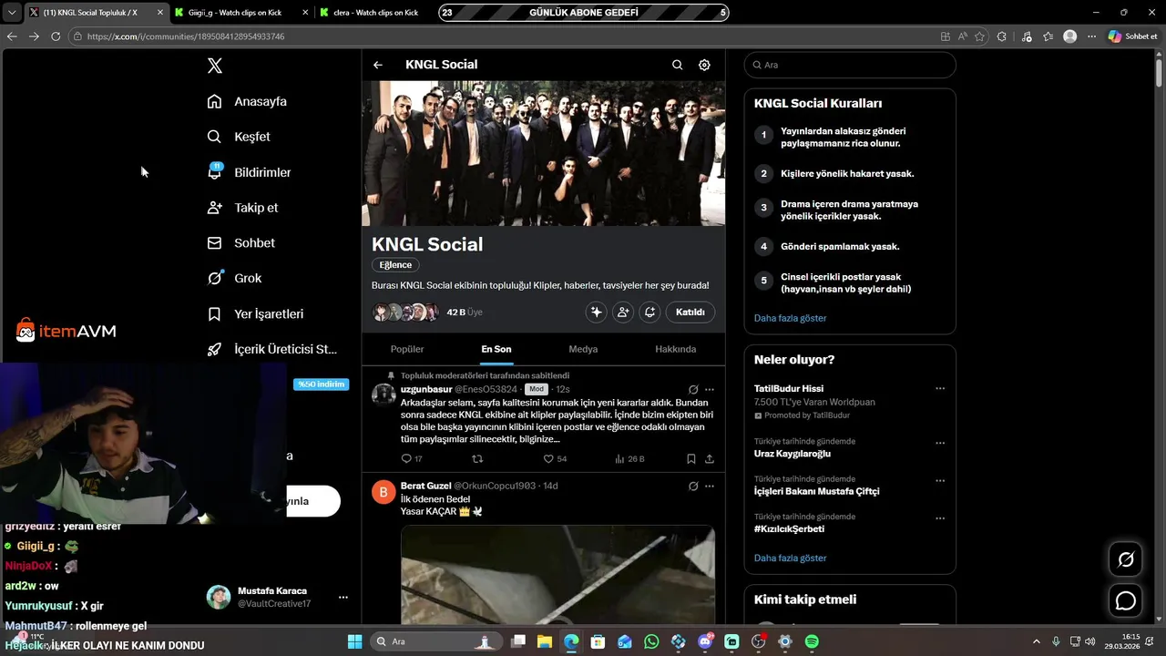This screenshot has width=1166, height=656.
Task: Click the community notification bell icon
Action: coord(649,312)
